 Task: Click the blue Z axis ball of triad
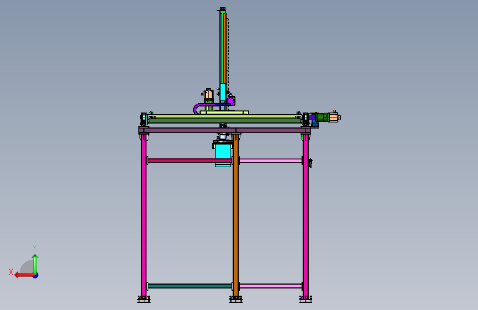(x=36, y=275)
